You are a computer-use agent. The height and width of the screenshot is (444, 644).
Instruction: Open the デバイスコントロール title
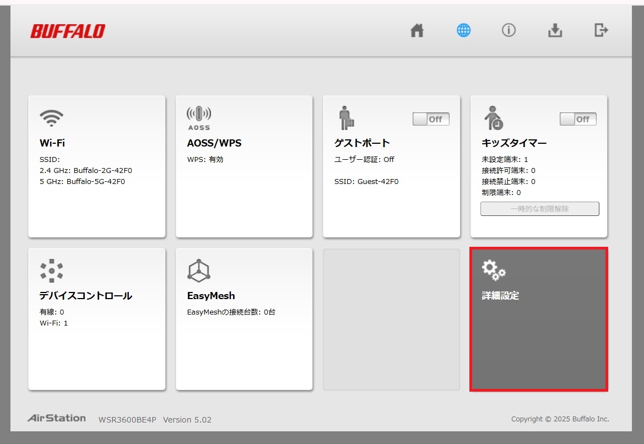(85, 296)
